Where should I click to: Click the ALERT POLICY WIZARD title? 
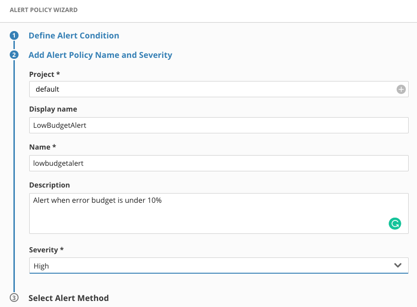pyautogui.click(x=44, y=10)
